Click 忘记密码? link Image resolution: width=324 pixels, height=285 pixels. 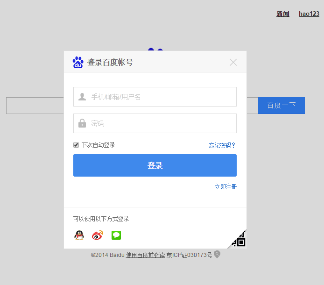point(222,145)
